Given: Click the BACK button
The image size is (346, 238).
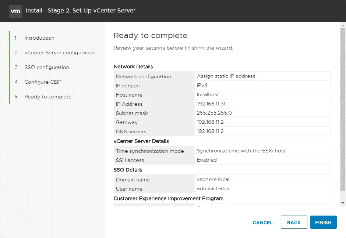Looking at the screenshot, I should click(294, 222).
